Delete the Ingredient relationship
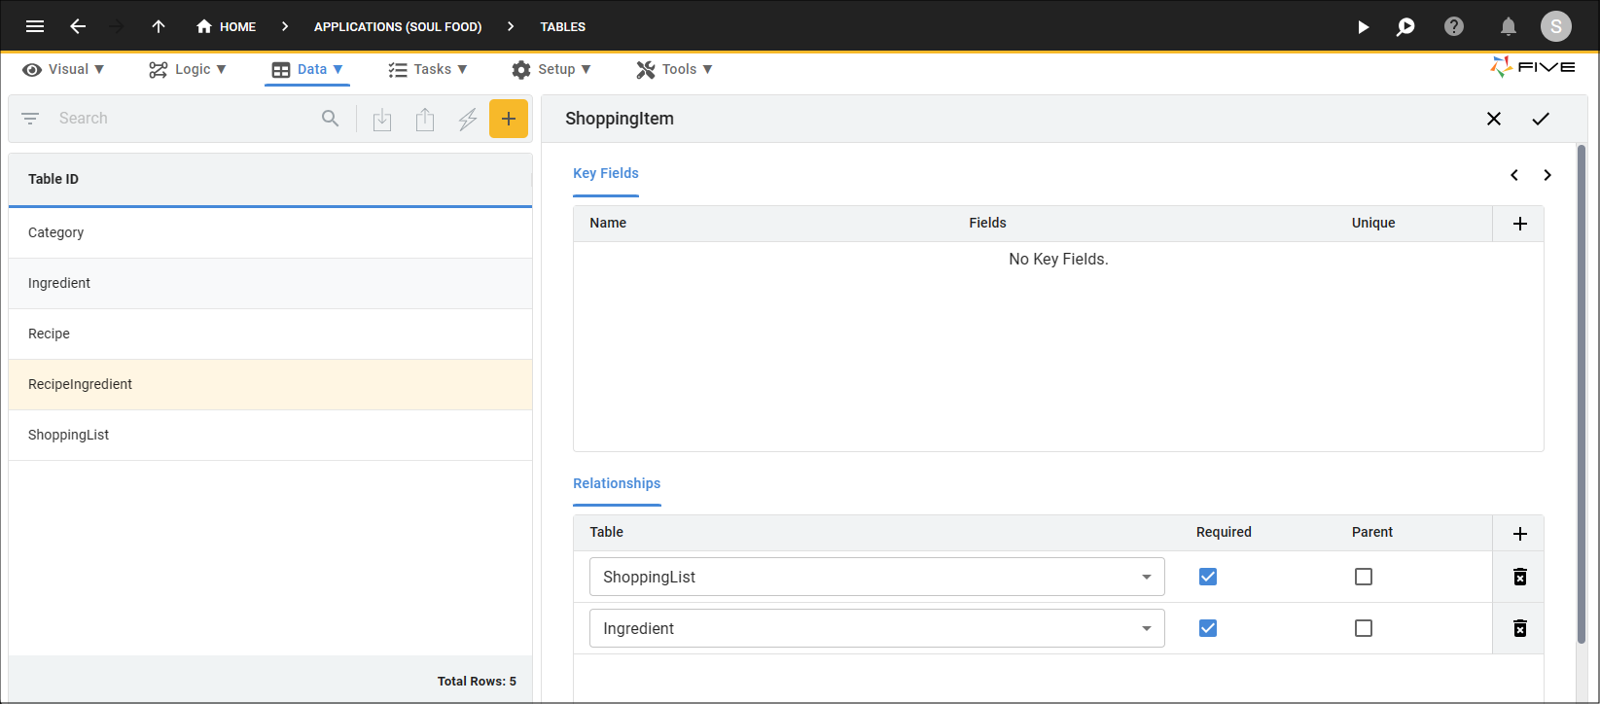The width and height of the screenshot is (1600, 704). tap(1520, 628)
